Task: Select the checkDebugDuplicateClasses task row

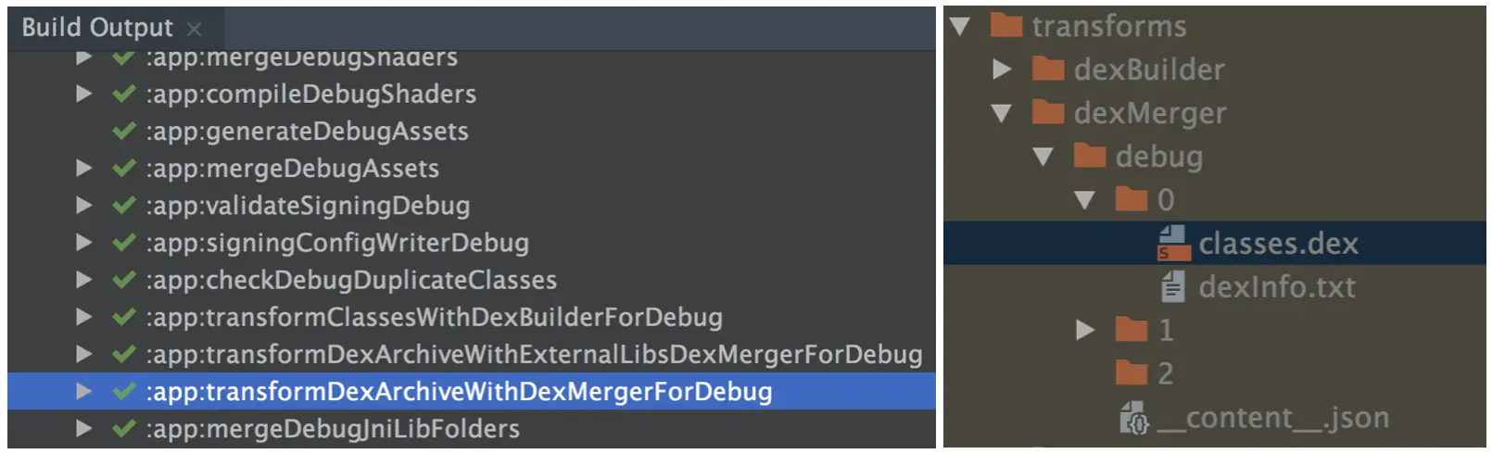Action: [x=472, y=280]
